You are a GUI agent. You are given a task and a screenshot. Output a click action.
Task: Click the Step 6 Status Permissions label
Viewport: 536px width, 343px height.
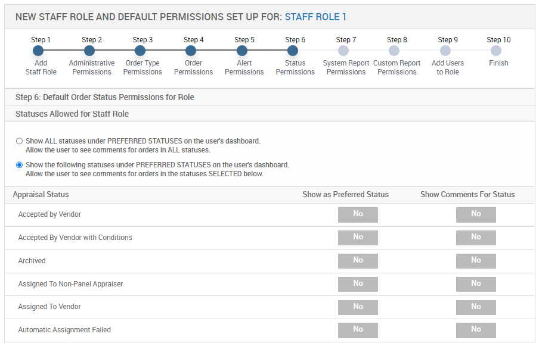click(295, 67)
